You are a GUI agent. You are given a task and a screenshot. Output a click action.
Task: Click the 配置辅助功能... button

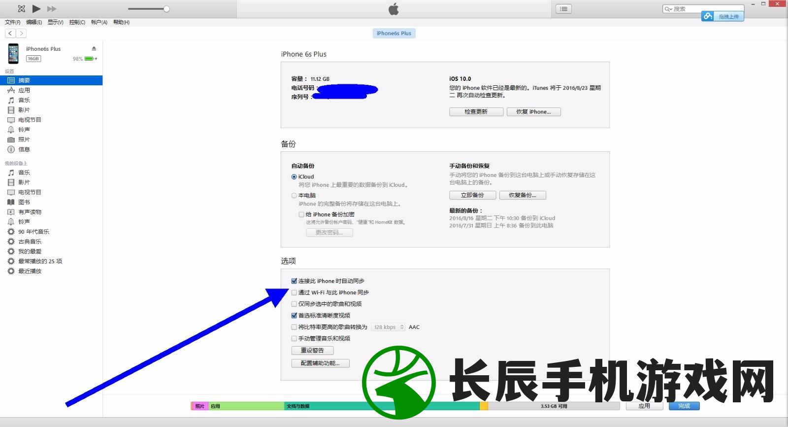pyautogui.click(x=320, y=363)
